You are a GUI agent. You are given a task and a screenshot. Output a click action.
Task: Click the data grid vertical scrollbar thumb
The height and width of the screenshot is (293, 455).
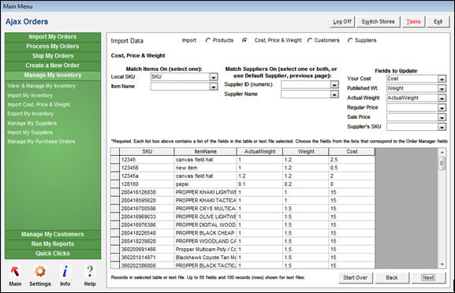(x=442, y=164)
